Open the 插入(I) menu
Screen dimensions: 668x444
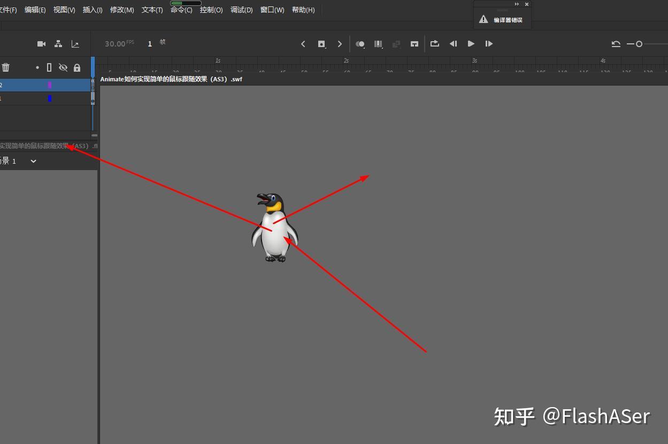pyautogui.click(x=93, y=10)
